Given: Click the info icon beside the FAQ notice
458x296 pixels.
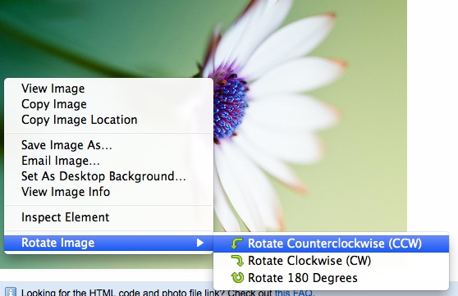Looking at the screenshot, I should (x=11, y=292).
